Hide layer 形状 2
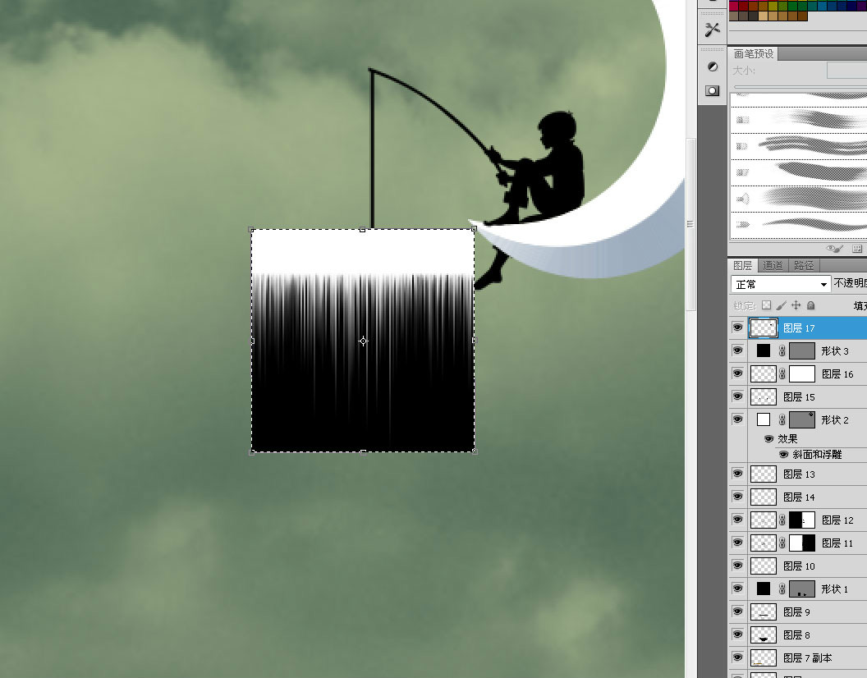 (737, 419)
